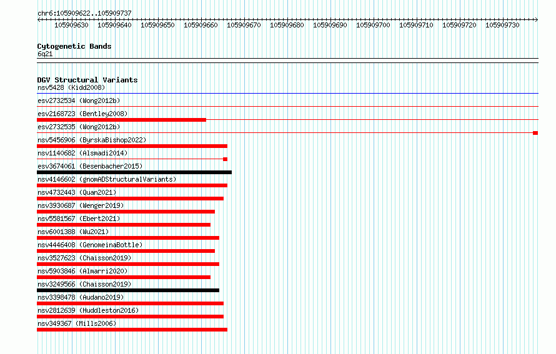Click chr6:105909622..105909737 position label
Screen dimensions: 556x354
point(84,13)
